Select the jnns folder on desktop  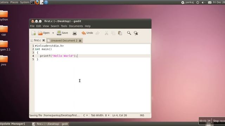pos(4,61)
